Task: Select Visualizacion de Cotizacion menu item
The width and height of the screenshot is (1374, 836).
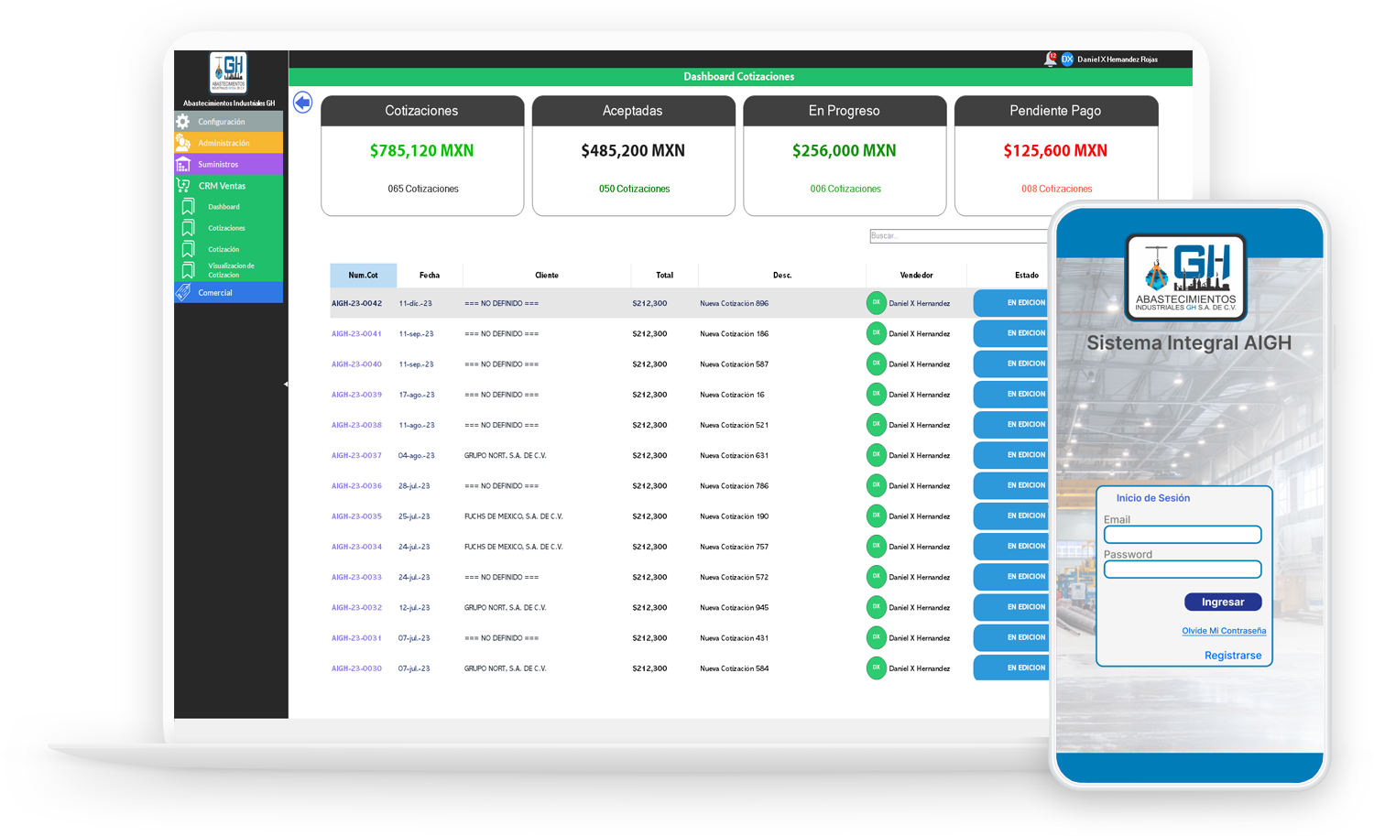Action: (231, 270)
